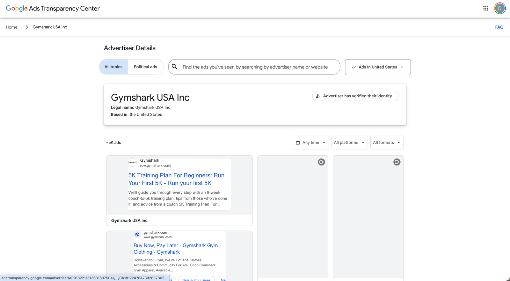Click the Legal name line
Screen dimensions: 510x281
(141, 108)
